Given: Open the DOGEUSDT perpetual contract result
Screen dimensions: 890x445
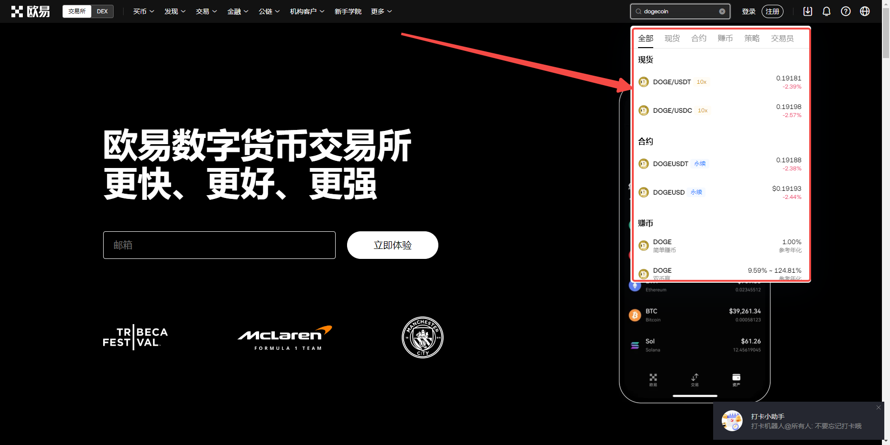Looking at the screenshot, I should tap(721, 164).
